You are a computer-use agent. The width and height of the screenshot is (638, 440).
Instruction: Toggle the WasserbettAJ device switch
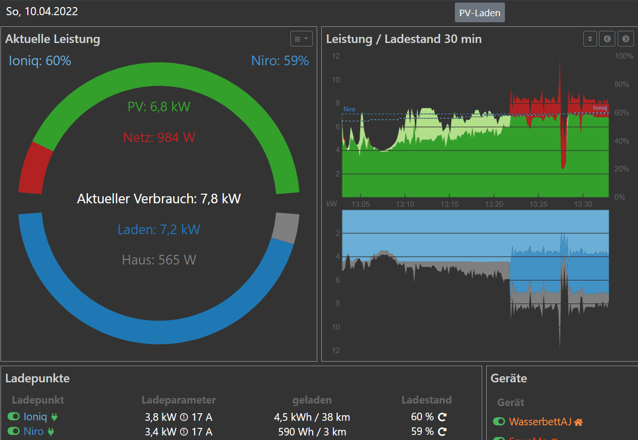click(499, 421)
